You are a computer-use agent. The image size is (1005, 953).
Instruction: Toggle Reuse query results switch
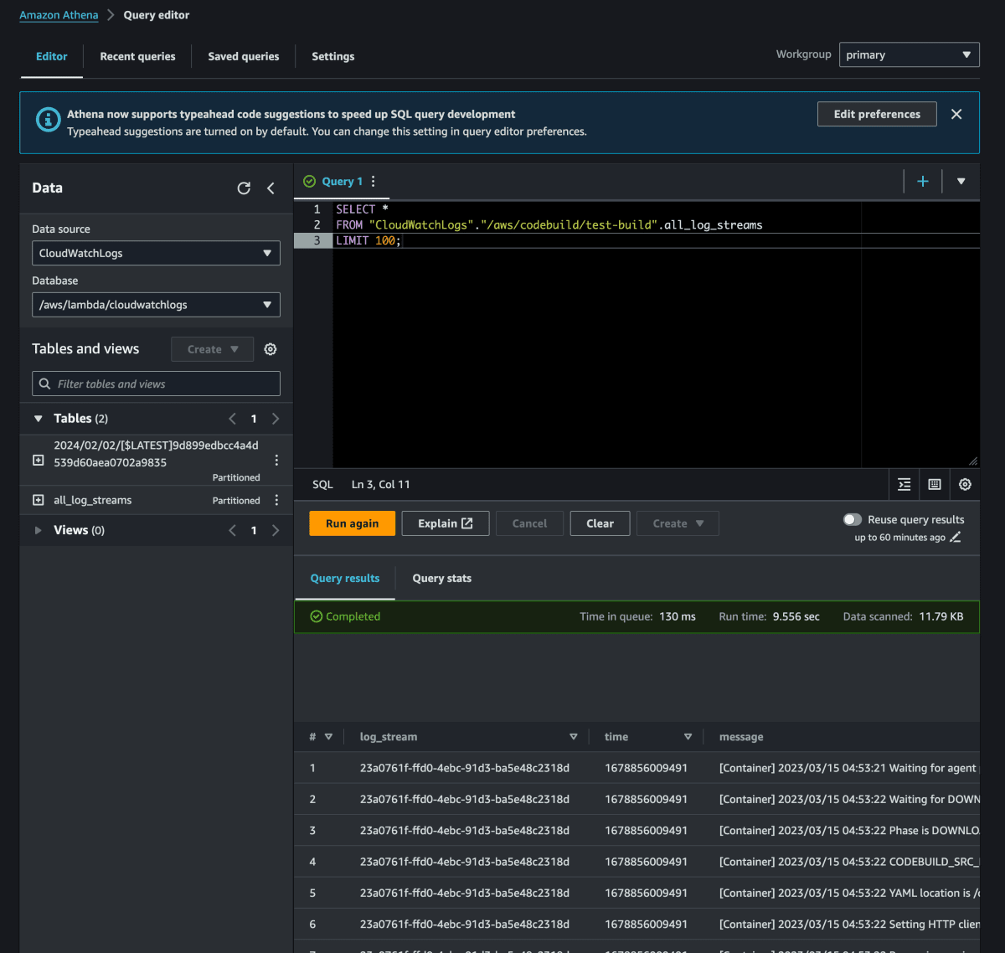click(853, 520)
